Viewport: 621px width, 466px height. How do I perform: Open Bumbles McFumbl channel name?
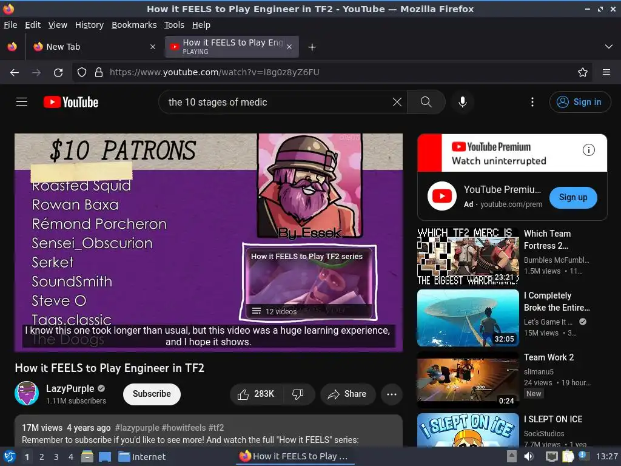(x=556, y=260)
